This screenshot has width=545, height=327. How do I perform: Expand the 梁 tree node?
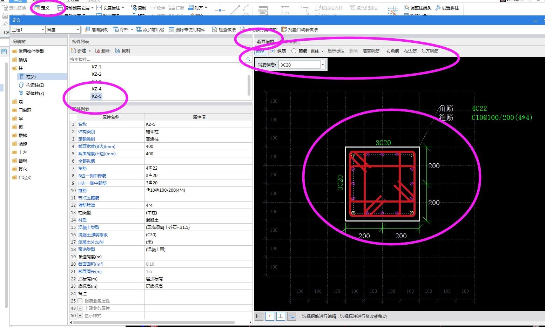(14, 119)
